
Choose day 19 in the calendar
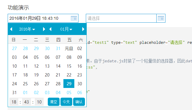point(36,75)
